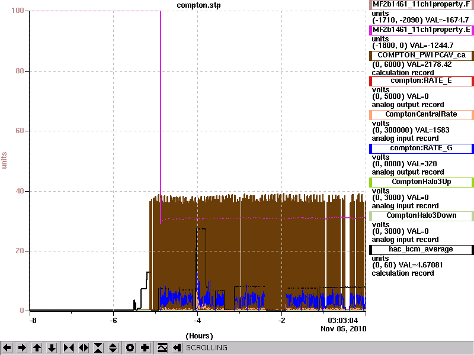Shift the plot down with down arrow
Image resolution: width=474 pixels, height=355 pixels.
(x=52, y=348)
